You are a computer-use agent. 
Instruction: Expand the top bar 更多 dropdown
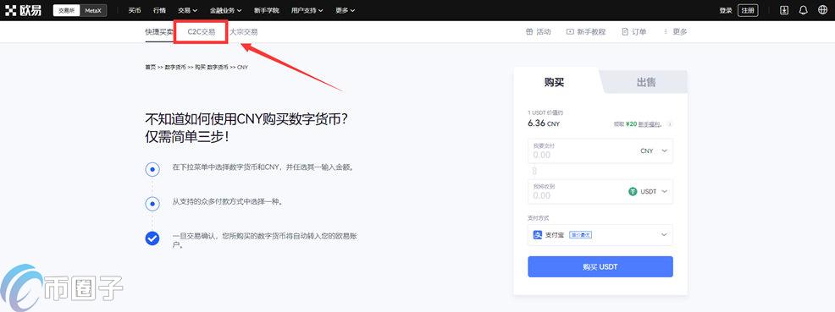345,10
